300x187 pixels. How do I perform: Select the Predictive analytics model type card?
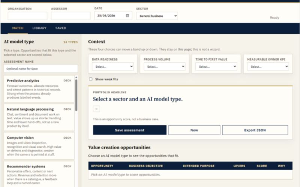click(x=39, y=89)
